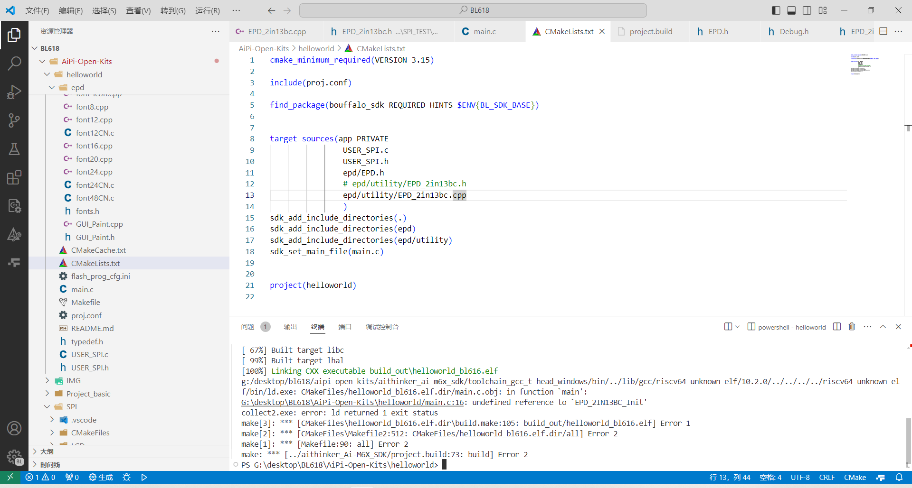
Task: Open USER_SPI.c in the file tree
Action: (x=90, y=354)
